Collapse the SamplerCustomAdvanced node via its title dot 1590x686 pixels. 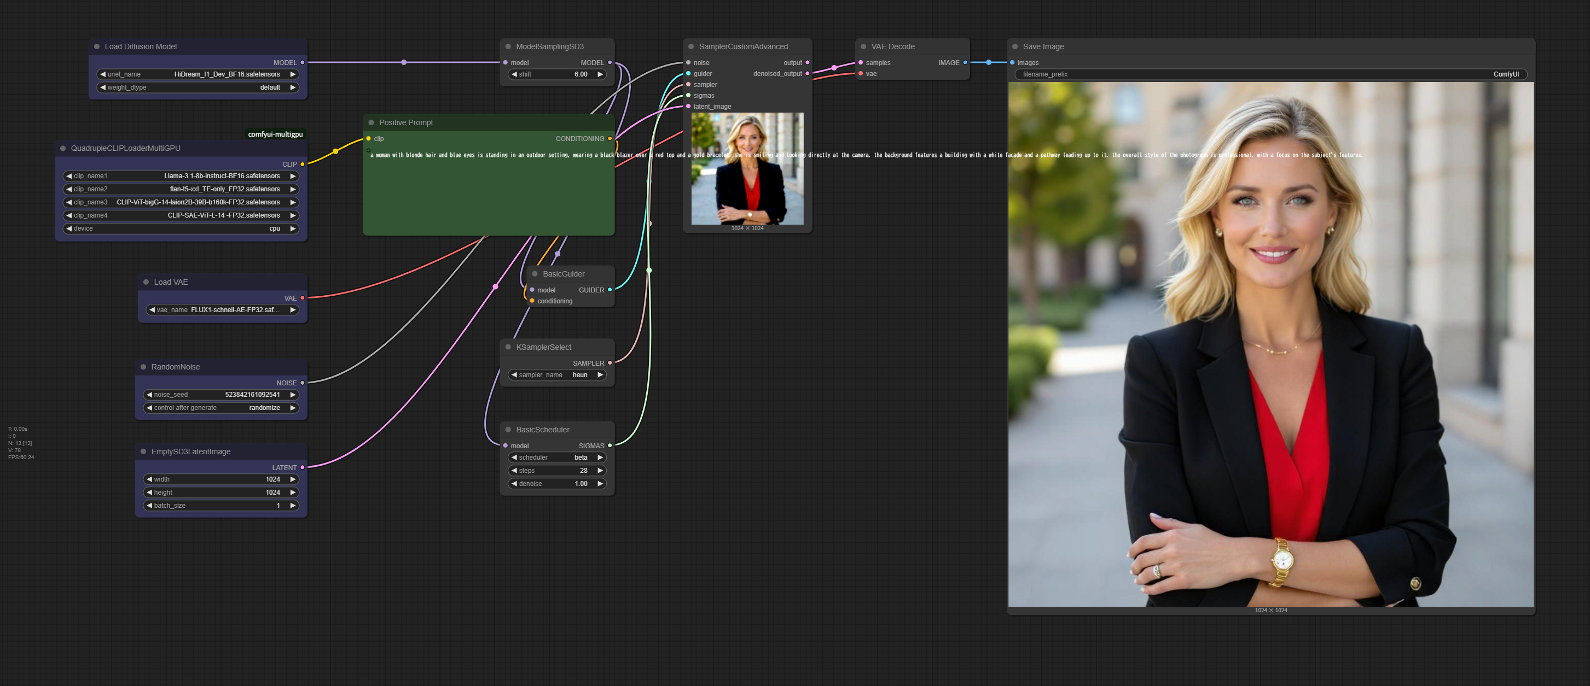pos(691,46)
